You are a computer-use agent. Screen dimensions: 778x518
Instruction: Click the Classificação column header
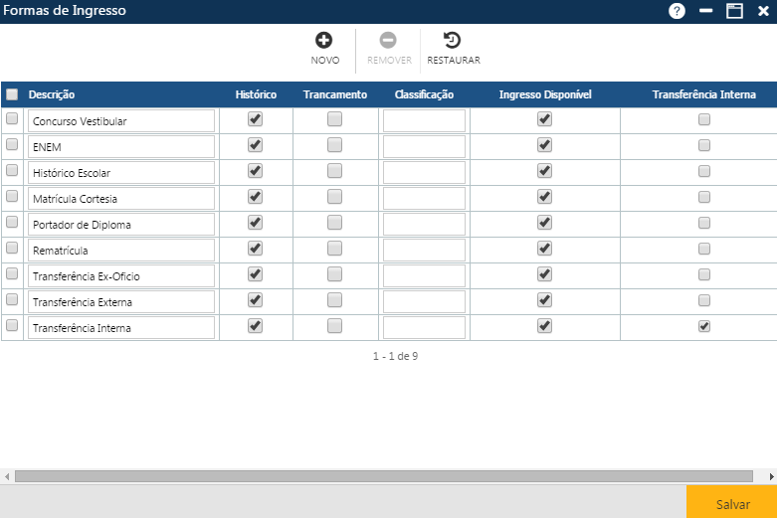click(x=424, y=94)
